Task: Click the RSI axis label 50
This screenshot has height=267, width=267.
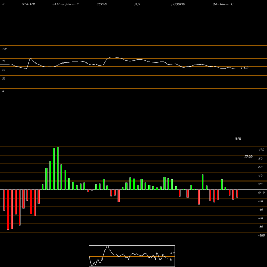Action: click(4, 70)
